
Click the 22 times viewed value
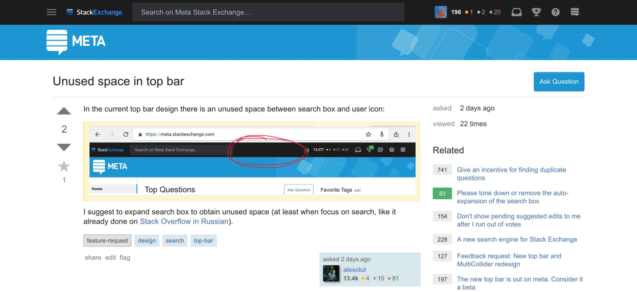473,124
